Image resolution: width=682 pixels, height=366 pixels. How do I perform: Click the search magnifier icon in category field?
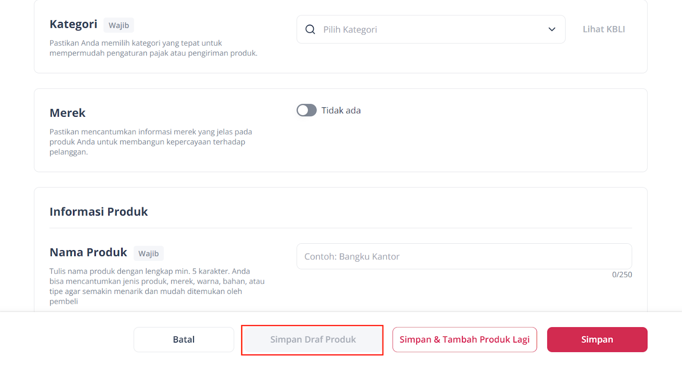[x=310, y=29]
